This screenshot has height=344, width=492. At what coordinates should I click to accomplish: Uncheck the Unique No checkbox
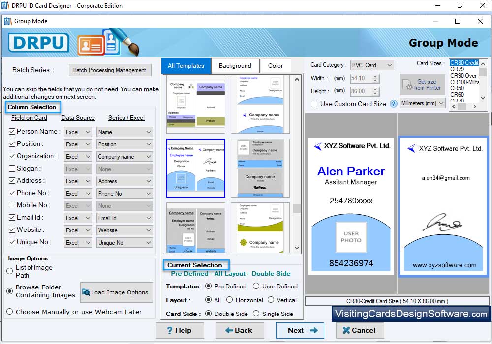[12, 242]
